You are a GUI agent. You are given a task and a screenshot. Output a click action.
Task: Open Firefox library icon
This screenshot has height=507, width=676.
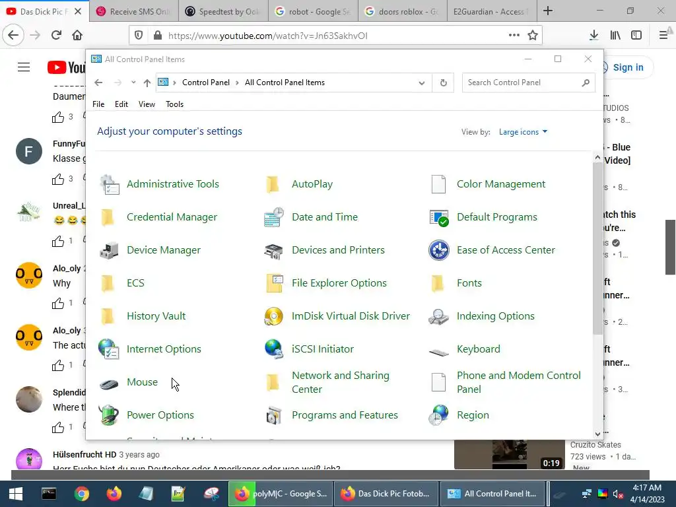615,36
